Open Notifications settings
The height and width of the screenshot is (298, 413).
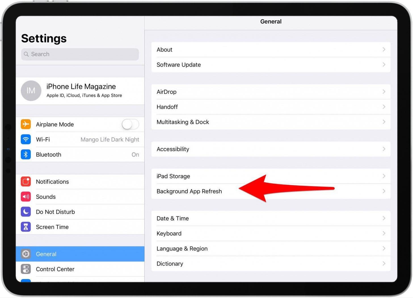pyautogui.click(x=80, y=181)
